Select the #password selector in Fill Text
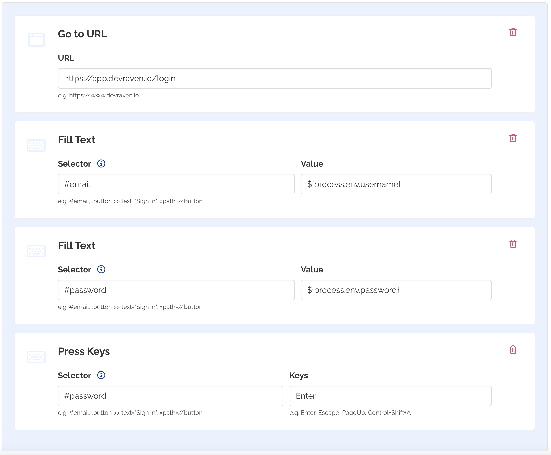The width and height of the screenshot is (551, 455). tap(176, 290)
